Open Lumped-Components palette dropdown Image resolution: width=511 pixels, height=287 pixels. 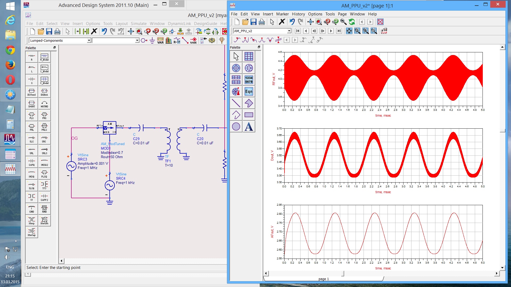(89, 40)
